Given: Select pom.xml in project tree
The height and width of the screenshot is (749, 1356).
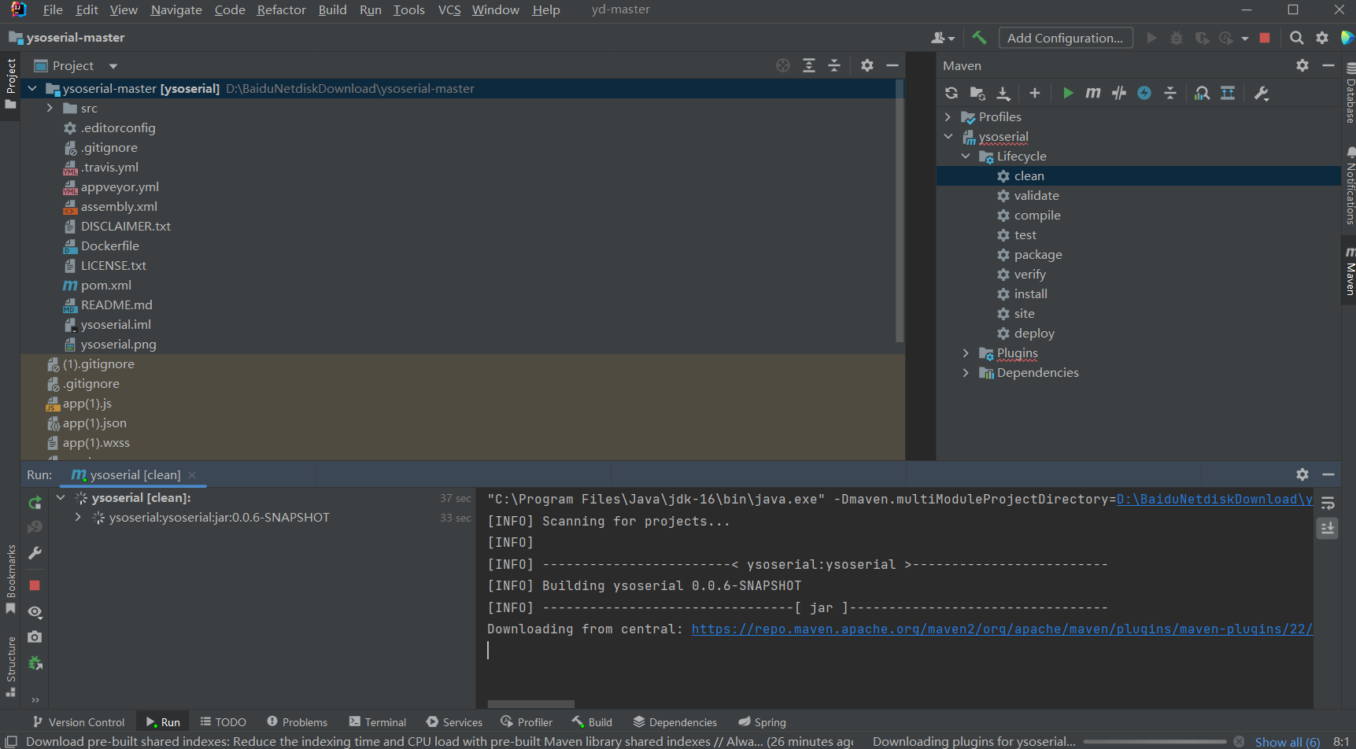Looking at the screenshot, I should [x=106, y=285].
